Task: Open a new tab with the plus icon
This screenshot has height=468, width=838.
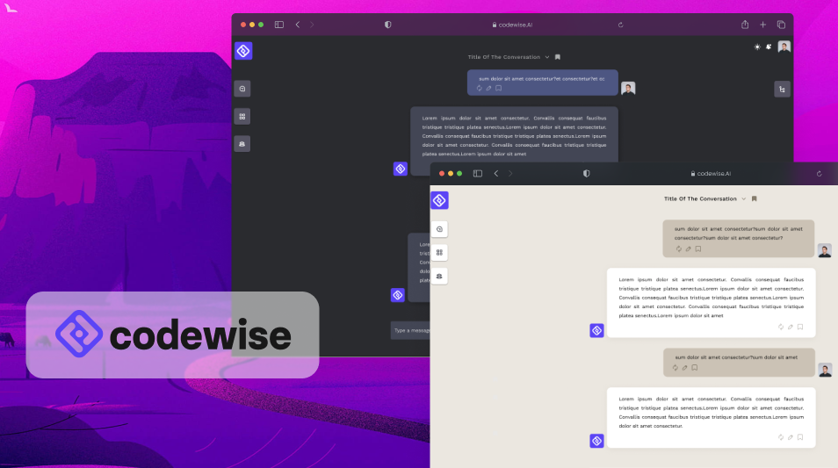Action: [x=762, y=25]
